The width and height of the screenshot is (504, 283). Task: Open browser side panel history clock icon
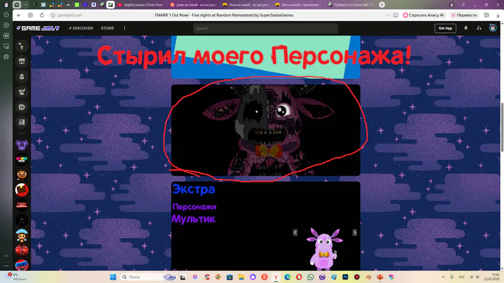(6, 15)
